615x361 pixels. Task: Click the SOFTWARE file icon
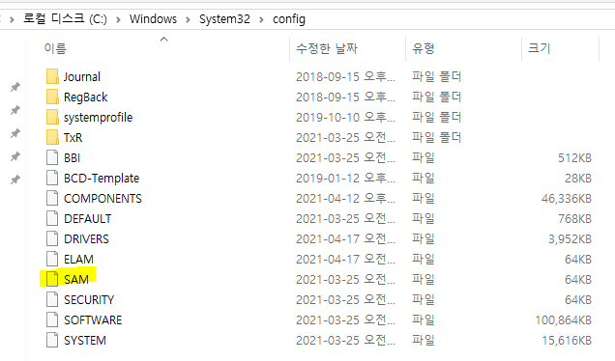(52, 319)
